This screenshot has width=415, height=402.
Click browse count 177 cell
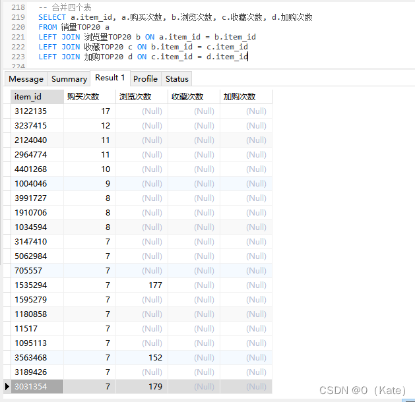pos(142,285)
